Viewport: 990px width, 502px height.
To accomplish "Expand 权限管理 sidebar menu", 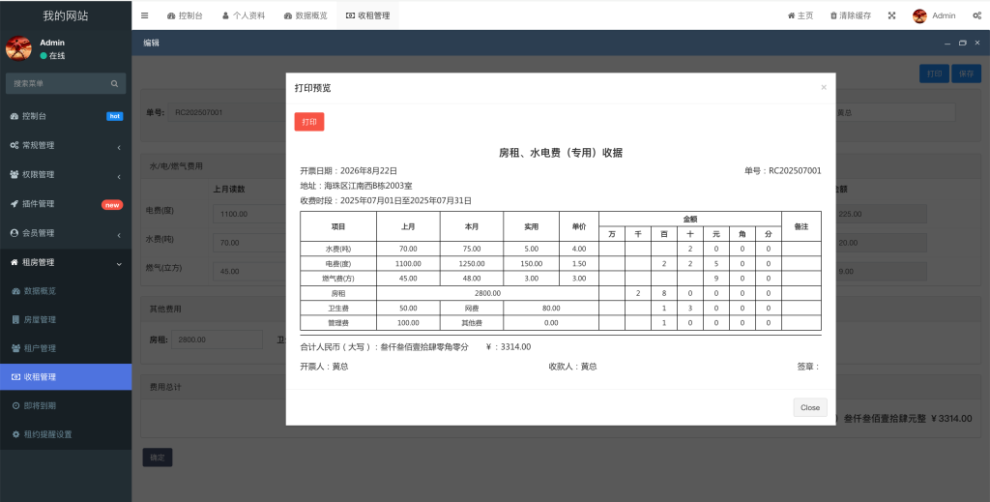I will [x=66, y=174].
